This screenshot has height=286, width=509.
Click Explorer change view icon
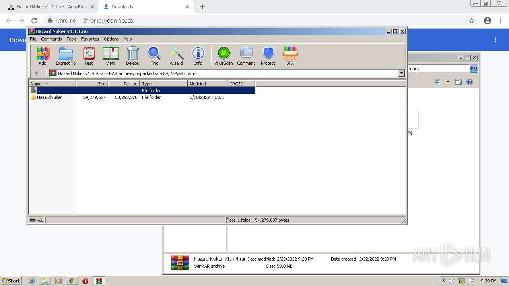click(438, 82)
